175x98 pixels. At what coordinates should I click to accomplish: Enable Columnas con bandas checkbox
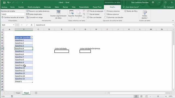point(106,17)
